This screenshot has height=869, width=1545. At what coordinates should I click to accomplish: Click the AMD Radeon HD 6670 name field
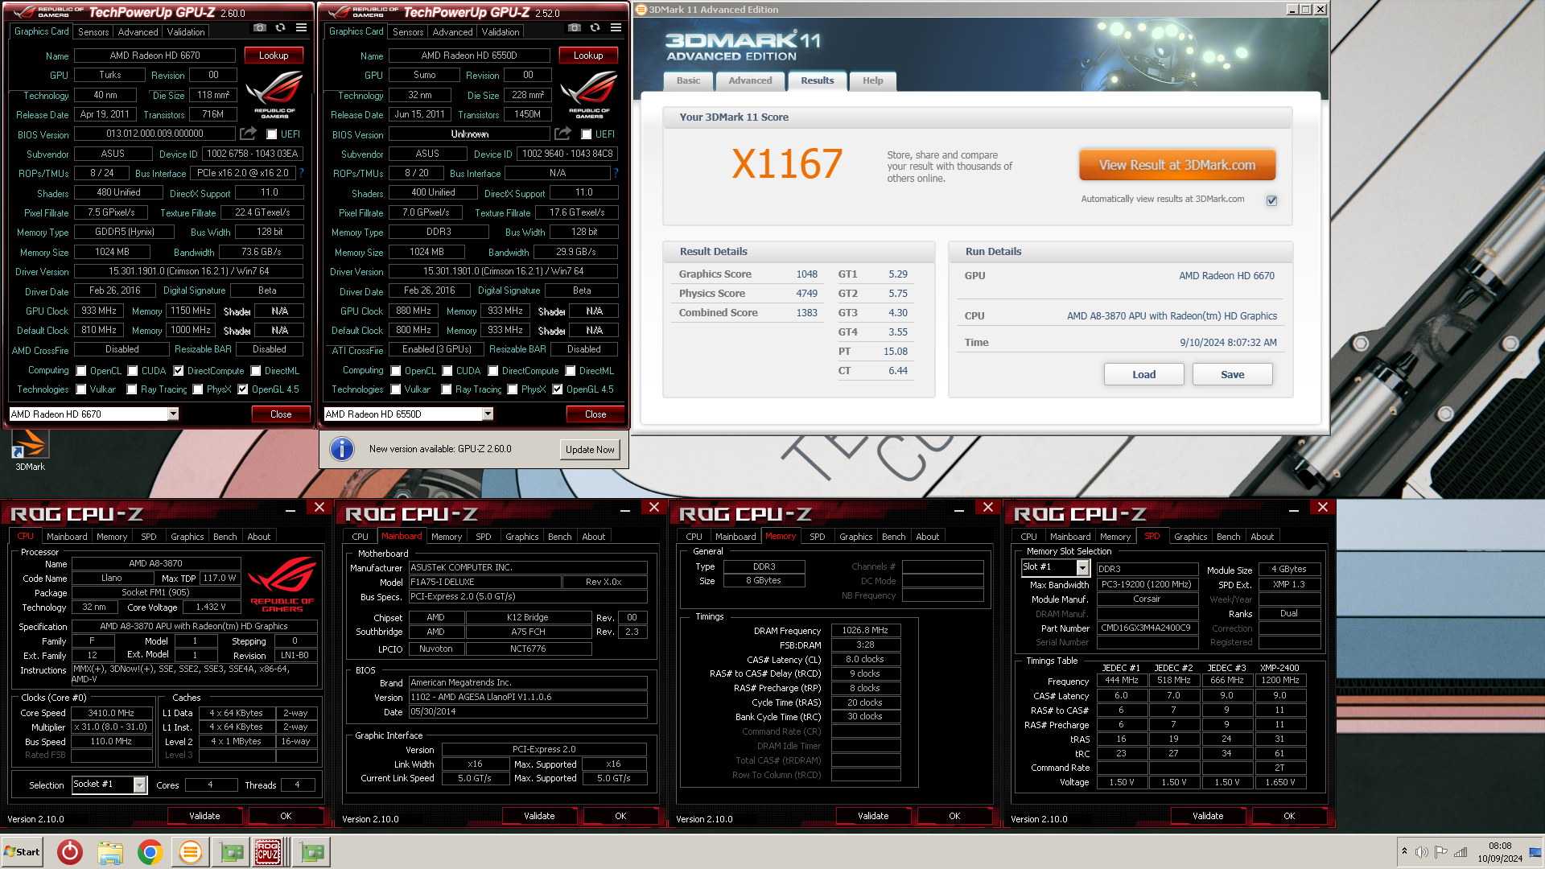point(155,56)
